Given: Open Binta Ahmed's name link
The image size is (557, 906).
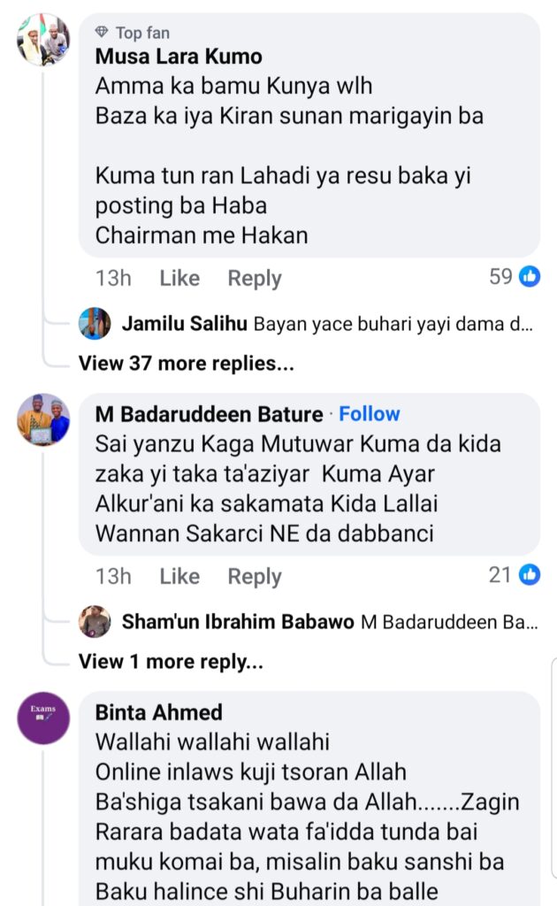Looking at the screenshot, I should [x=159, y=712].
